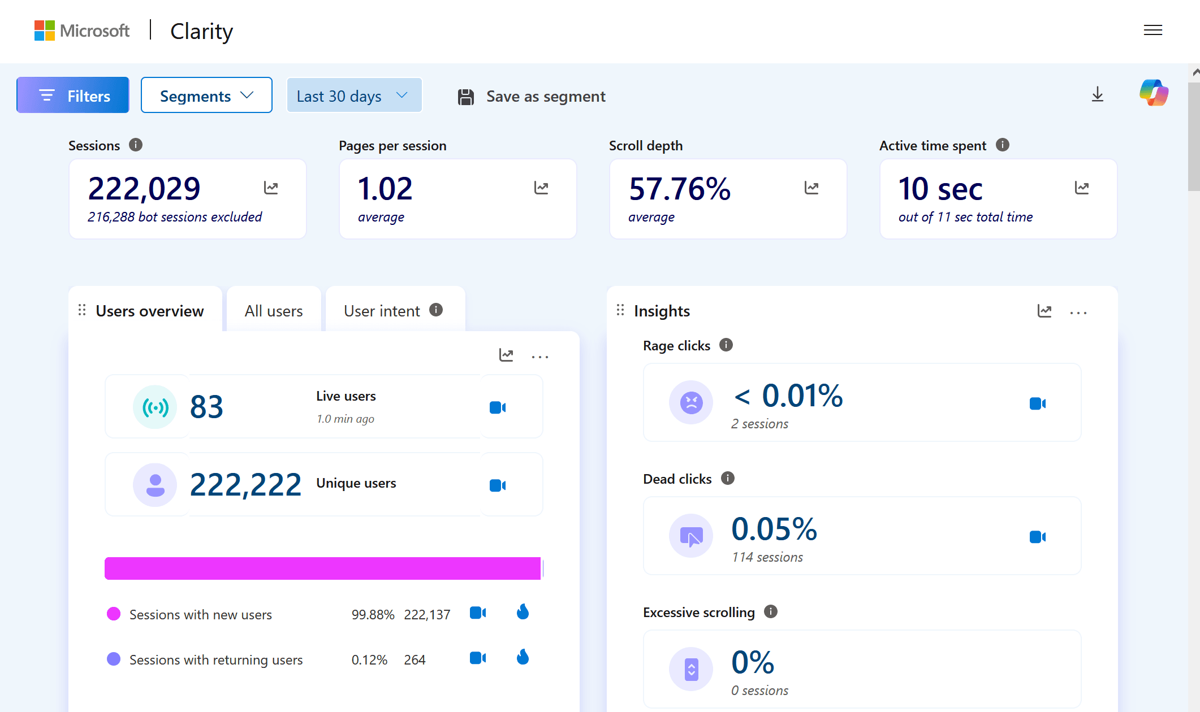Click info icon next to Dead clicks
Screen dimensions: 1200x712
pos(727,479)
